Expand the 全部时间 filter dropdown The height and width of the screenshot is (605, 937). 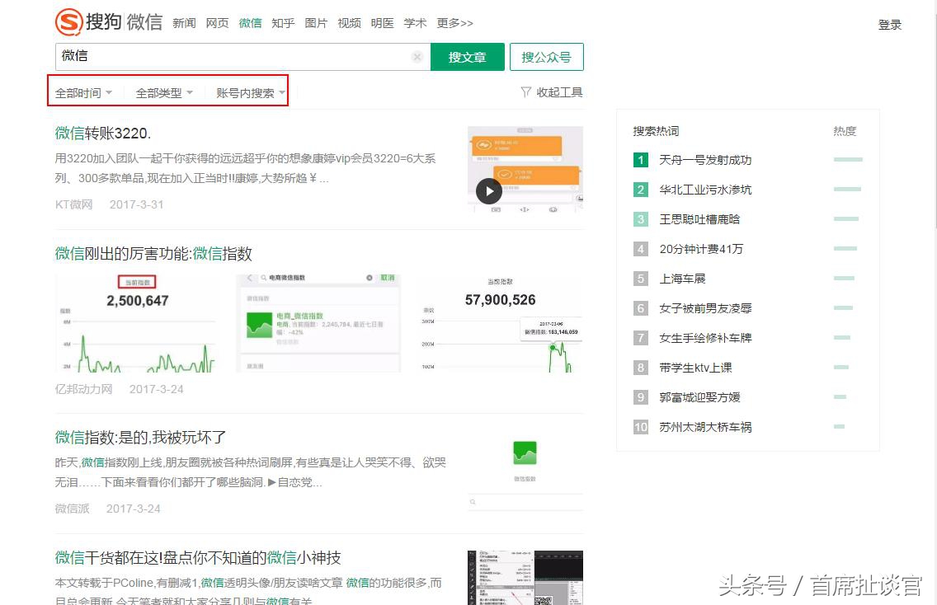tap(83, 93)
